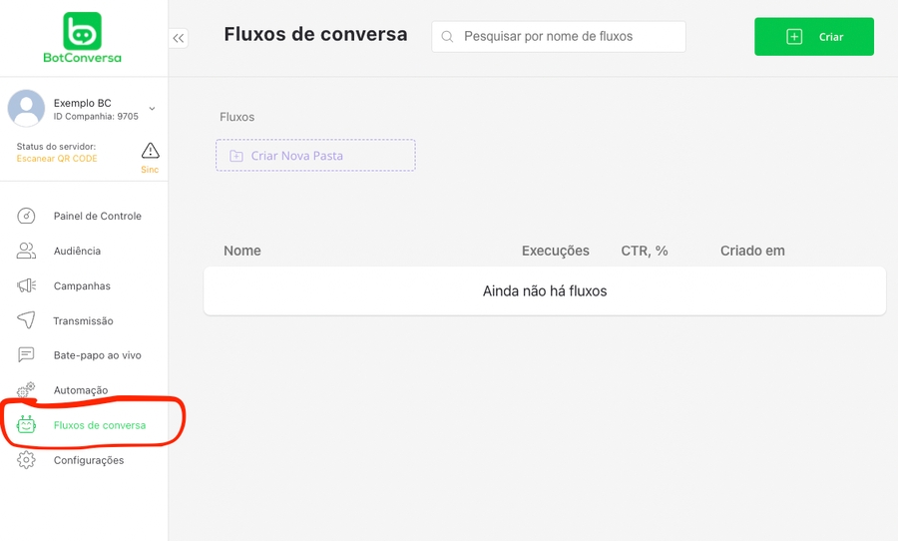Click the Exemplo BC profile avatar
The height and width of the screenshot is (541, 898).
click(27, 109)
